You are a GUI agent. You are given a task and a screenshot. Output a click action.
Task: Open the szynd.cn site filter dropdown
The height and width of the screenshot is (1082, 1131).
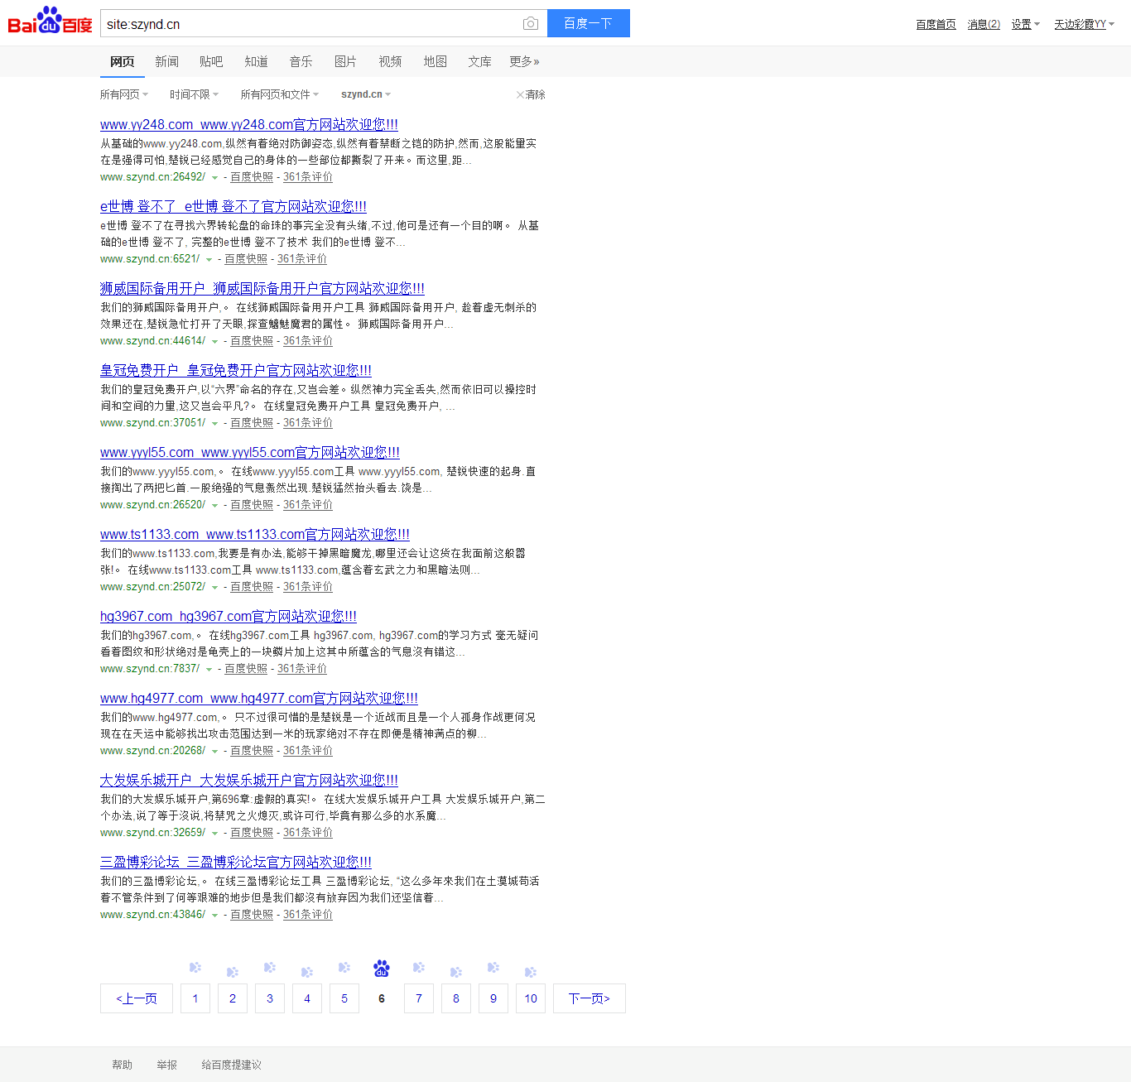[366, 95]
